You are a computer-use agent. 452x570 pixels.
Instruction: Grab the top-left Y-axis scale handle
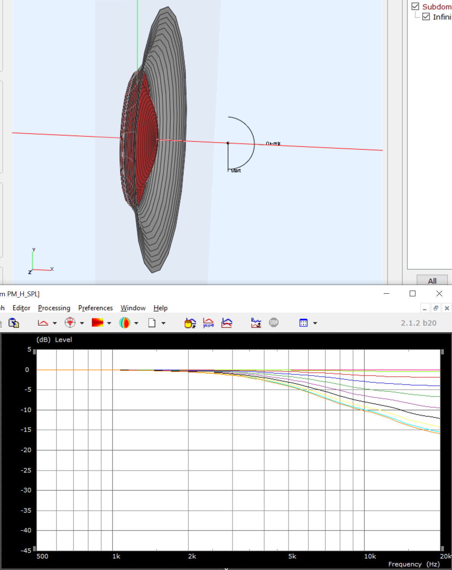(34, 352)
